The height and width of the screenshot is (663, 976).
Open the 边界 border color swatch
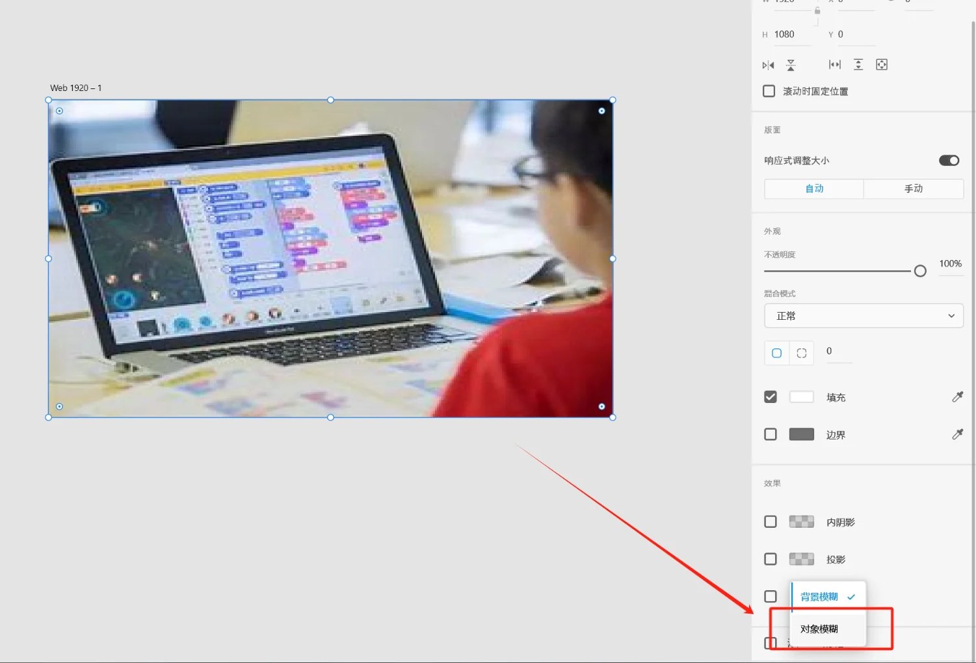(x=801, y=434)
